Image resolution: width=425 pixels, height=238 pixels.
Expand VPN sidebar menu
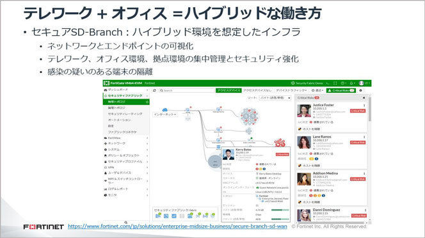click(126, 167)
